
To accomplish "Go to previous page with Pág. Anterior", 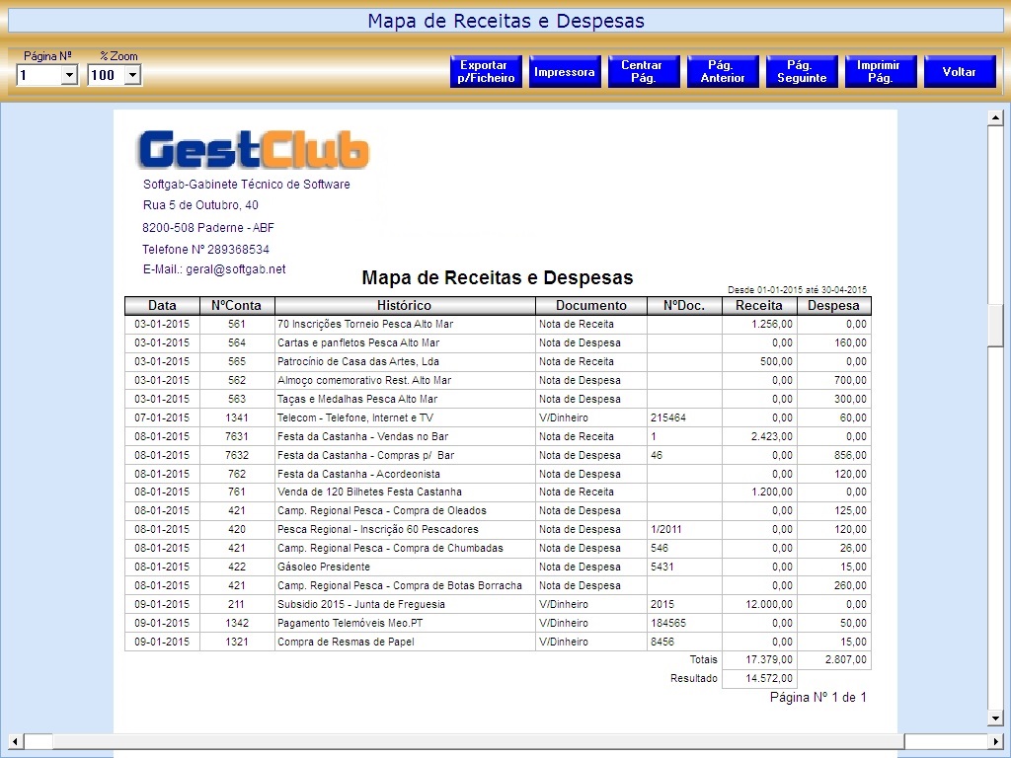I will tap(723, 72).
